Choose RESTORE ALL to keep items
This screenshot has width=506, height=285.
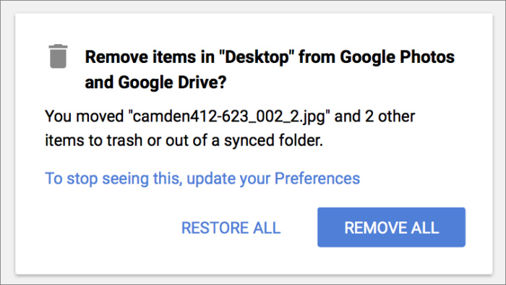pyautogui.click(x=231, y=228)
